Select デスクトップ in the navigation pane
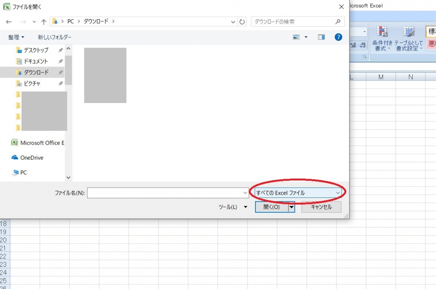Viewport: 436px width, 289px height. point(36,50)
